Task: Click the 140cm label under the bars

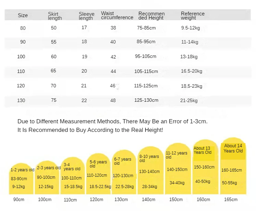Action: tap(149, 200)
